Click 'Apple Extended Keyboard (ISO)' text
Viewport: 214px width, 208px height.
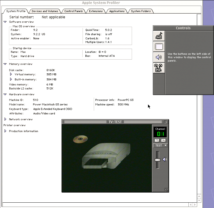pos(53,109)
